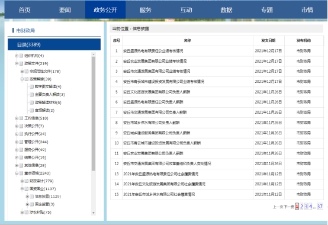Click the page icon beside 服务公开(49)

21,150
